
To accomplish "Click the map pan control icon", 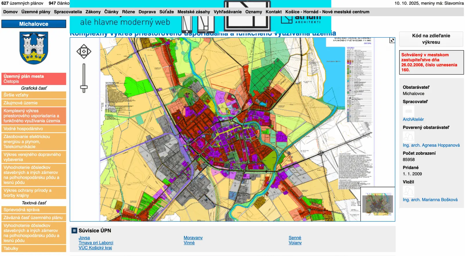I will [84, 52].
